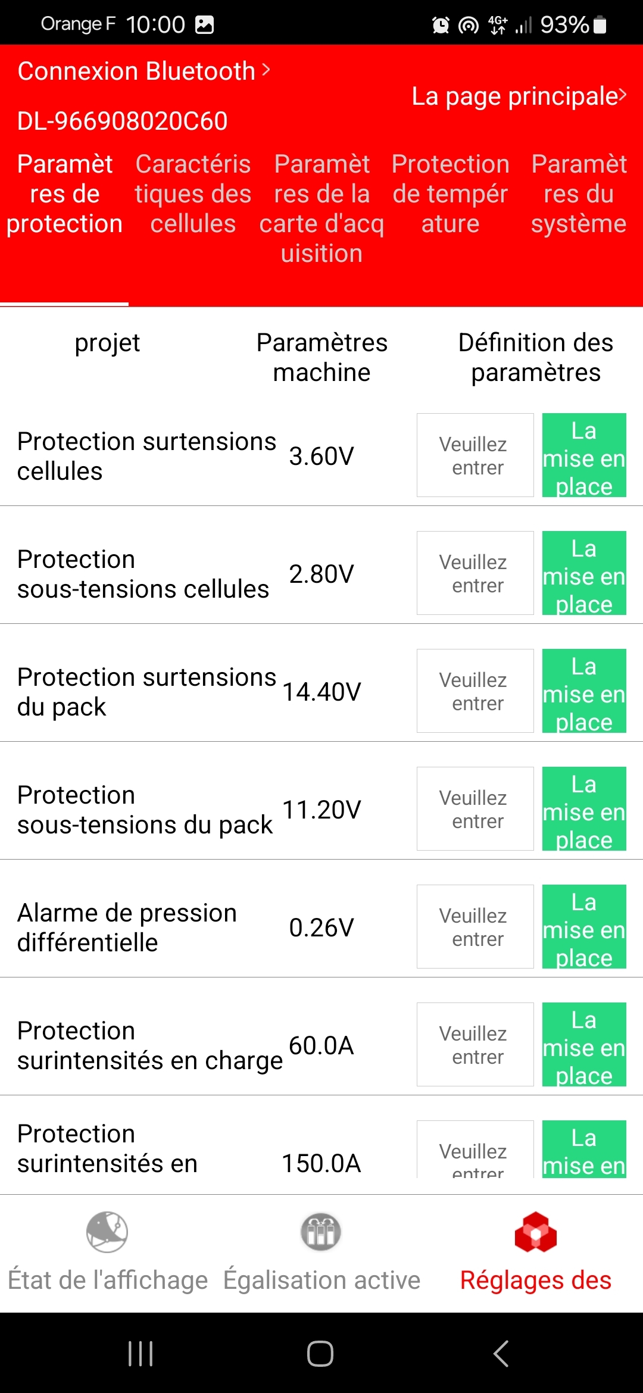The image size is (643, 1393).
Task: Open Paramètres de la carte d'acquisition tab
Action: click(x=321, y=208)
